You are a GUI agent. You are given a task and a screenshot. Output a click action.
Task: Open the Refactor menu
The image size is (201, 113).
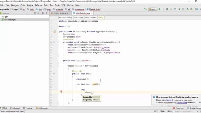point(38,5)
